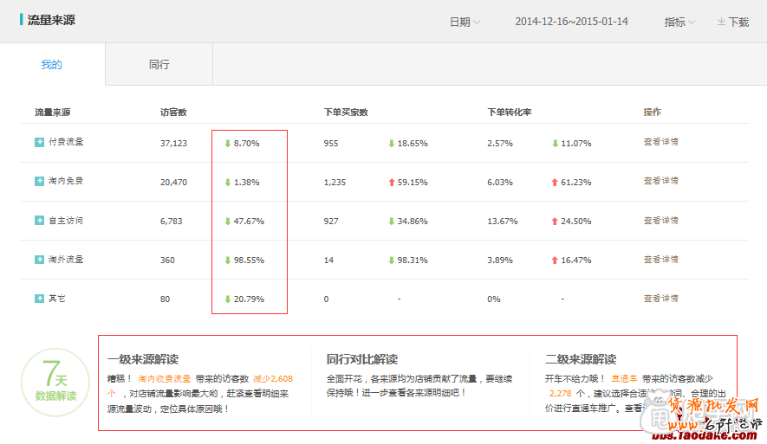Click the 一级来源解读 heading

tap(143, 359)
